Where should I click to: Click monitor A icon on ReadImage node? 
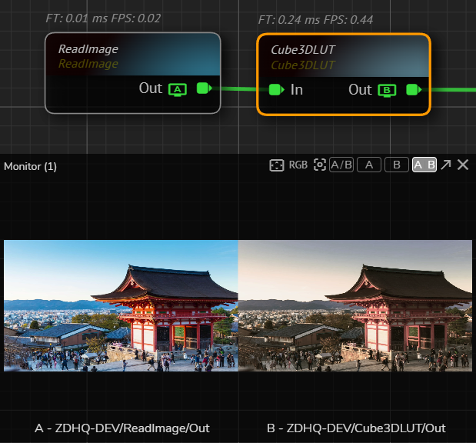click(178, 89)
